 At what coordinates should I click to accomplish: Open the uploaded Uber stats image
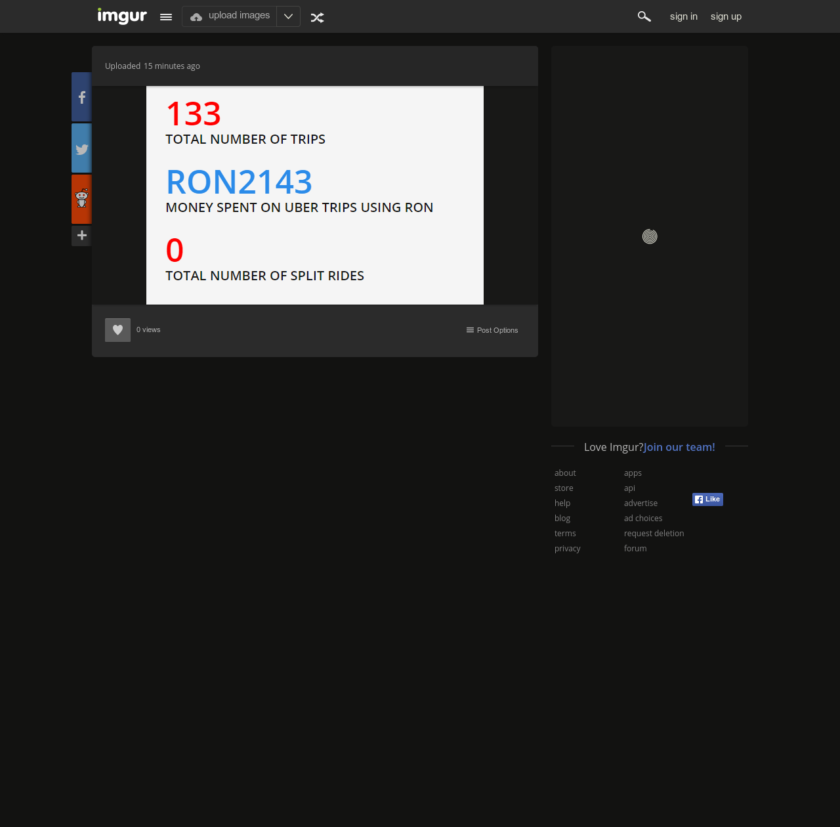[315, 196]
